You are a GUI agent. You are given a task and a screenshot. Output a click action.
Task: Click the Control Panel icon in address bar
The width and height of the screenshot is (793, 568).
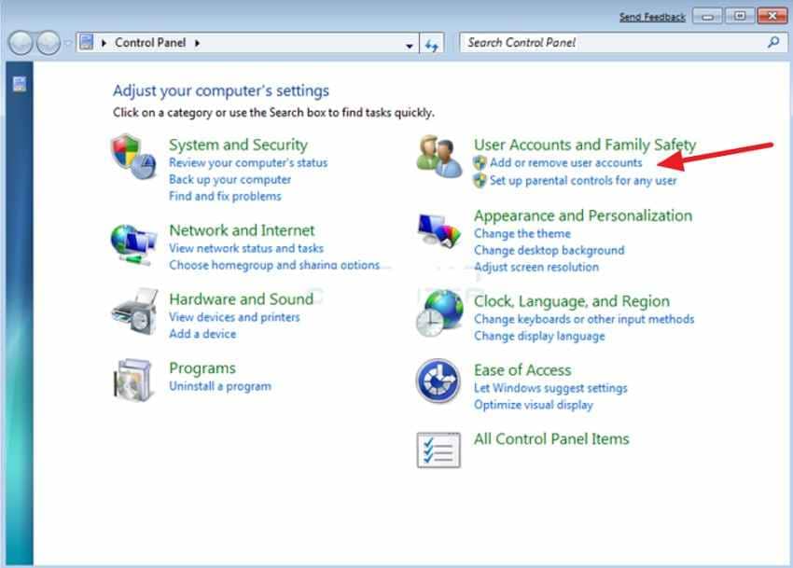[x=87, y=42]
